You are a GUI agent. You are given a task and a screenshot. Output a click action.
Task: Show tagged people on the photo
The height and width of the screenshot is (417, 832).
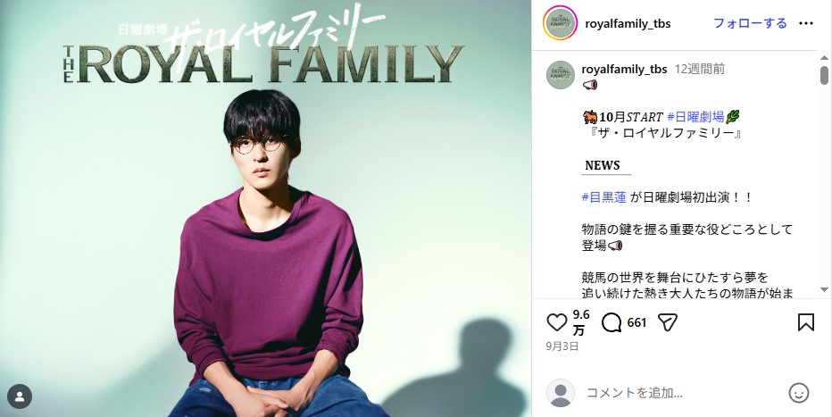[20, 396]
